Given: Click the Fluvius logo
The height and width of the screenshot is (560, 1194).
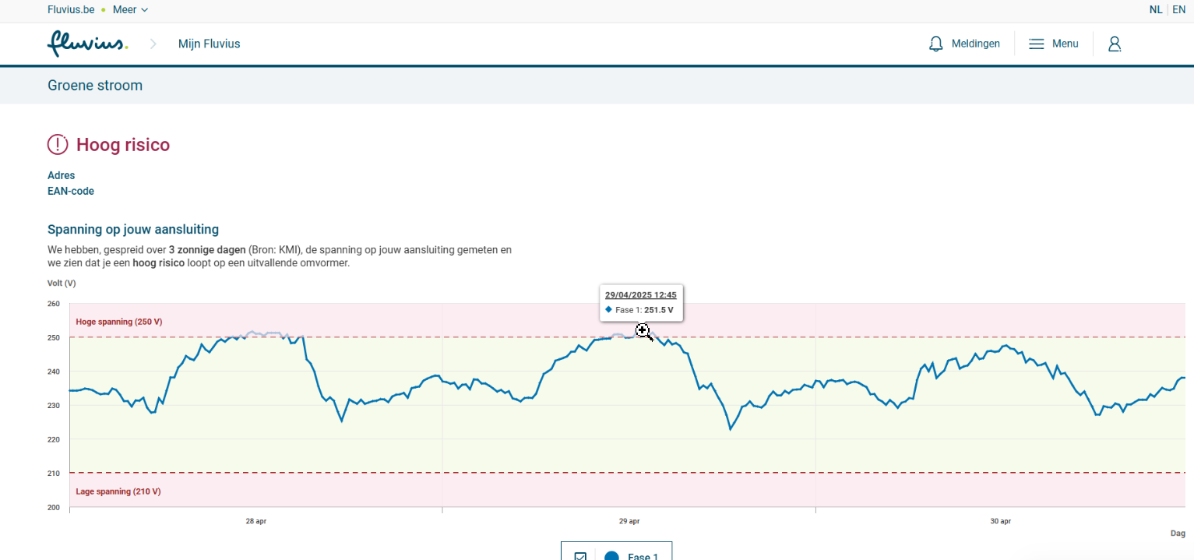Looking at the screenshot, I should 87,44.
